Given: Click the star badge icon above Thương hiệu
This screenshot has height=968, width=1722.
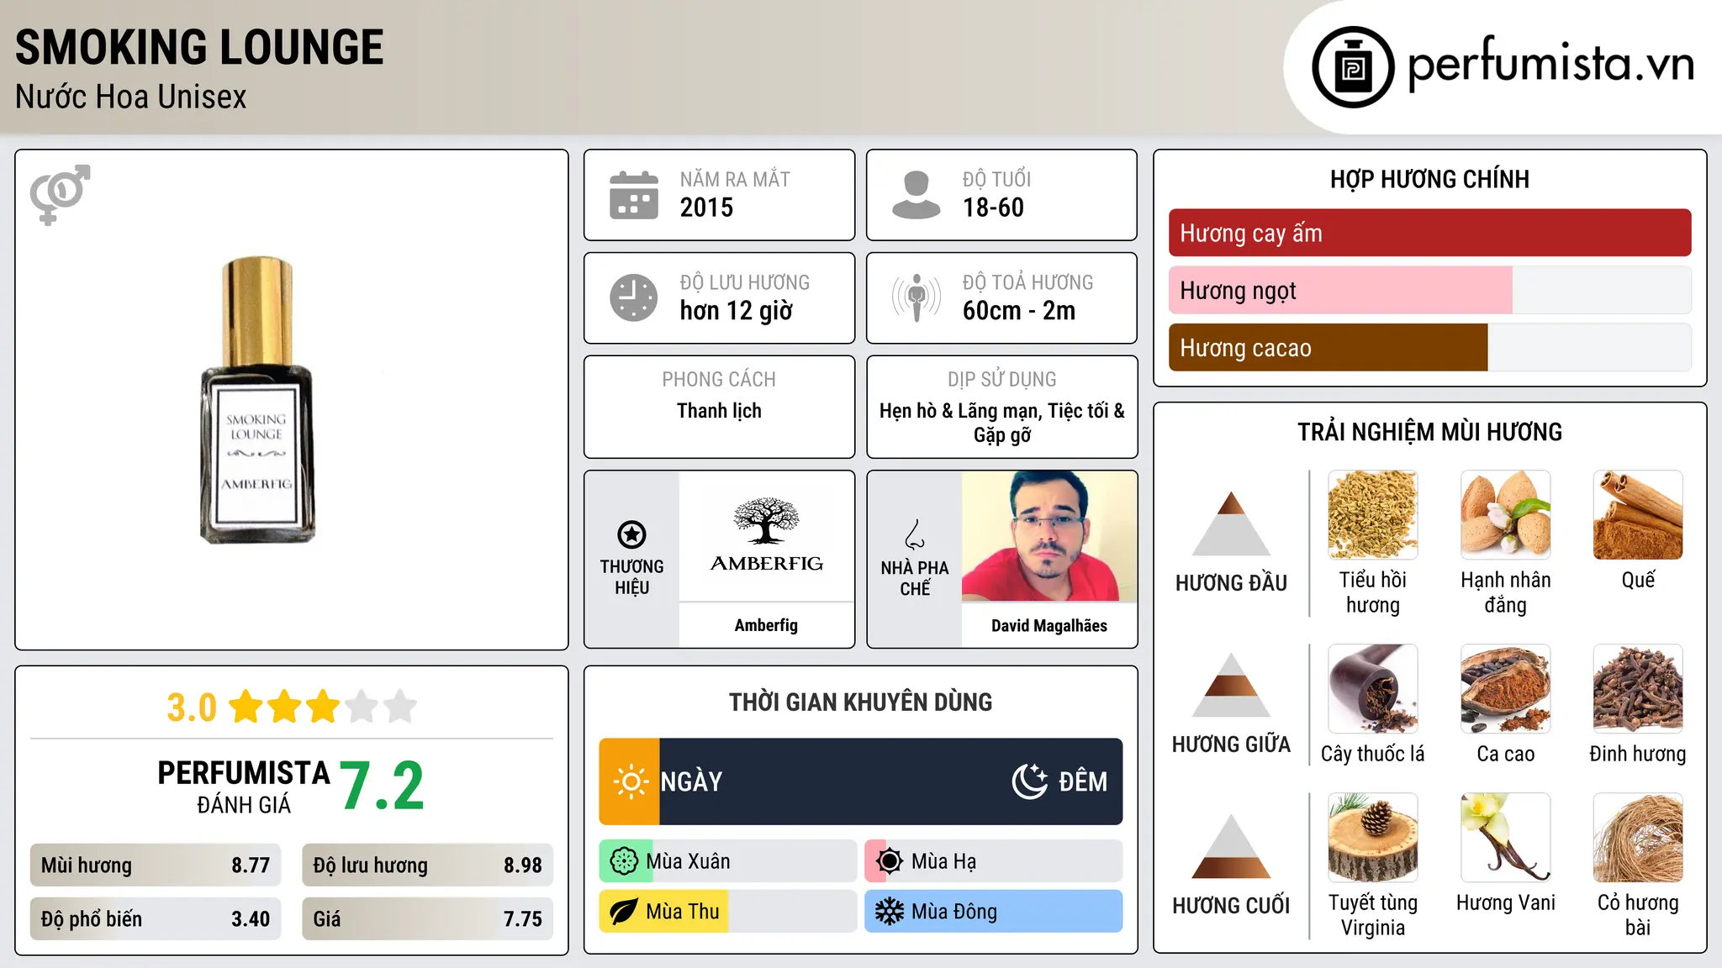Looking at the screenshot, I should (x=631, y=534).
